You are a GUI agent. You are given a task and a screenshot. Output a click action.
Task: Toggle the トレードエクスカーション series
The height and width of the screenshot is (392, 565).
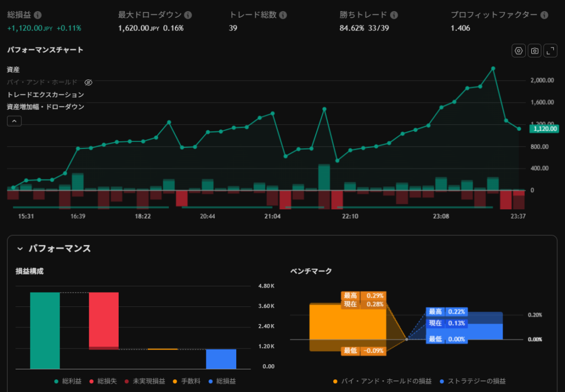coord(45,94)
